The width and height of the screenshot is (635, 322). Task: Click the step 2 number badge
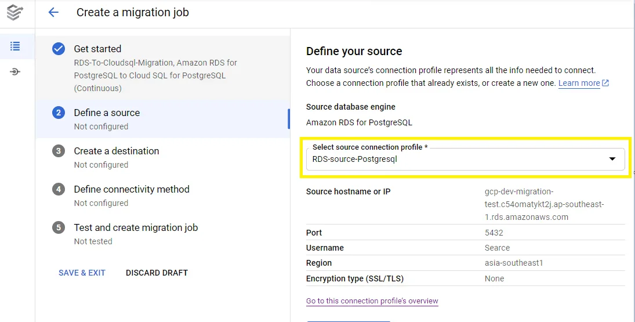(x=59, y=113)
